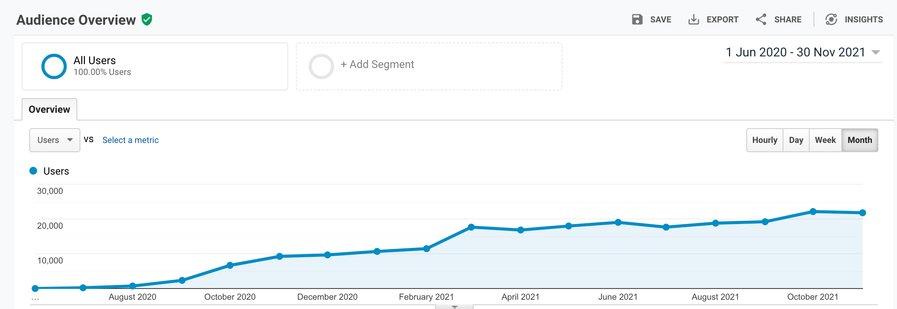This screenshot has width=897, height=309.
Task: Click the December 2020 data point
Action: (328, 255)
